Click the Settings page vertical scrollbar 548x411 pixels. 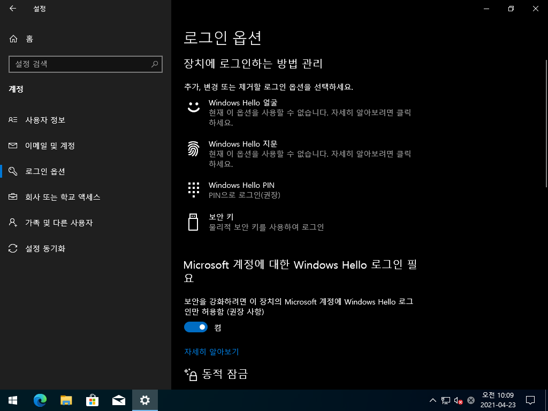[546, 123]
